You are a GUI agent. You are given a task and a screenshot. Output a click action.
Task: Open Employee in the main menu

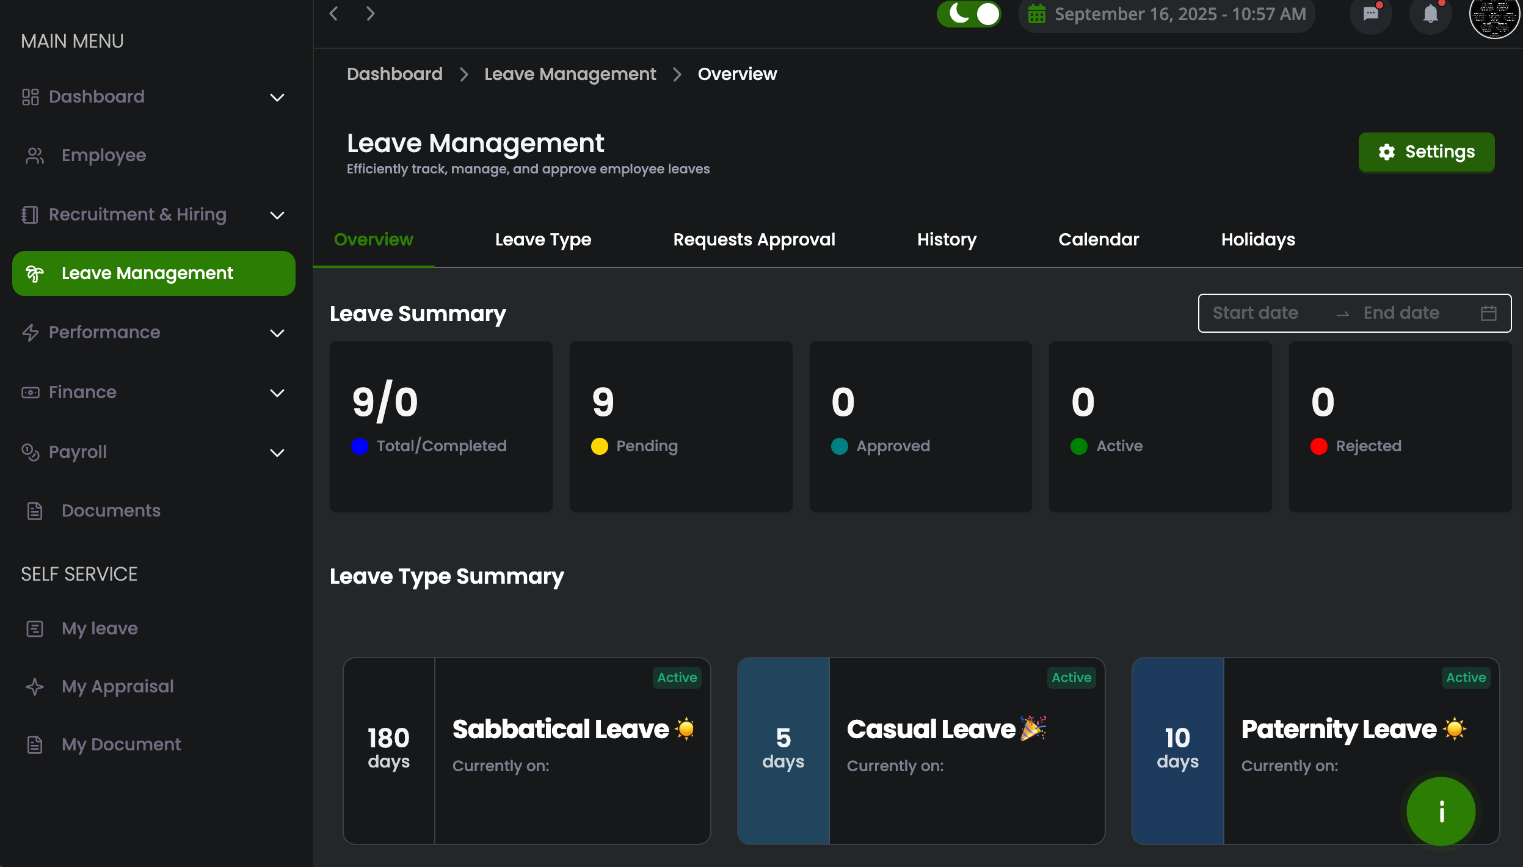click(154, 156)
